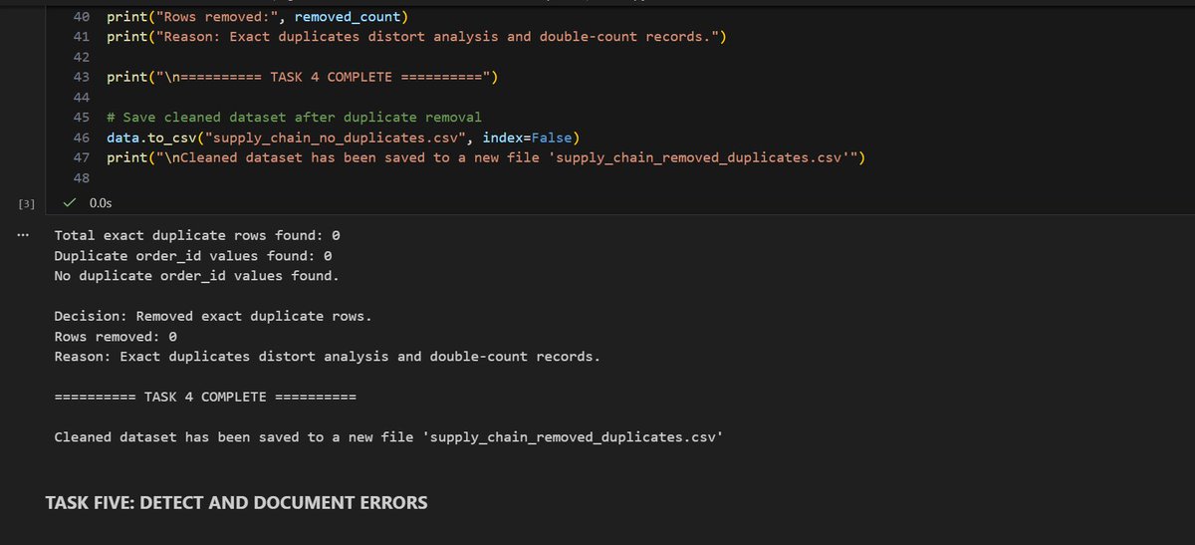Viewport: 1195px width, 545px height.
Task: Click output 'Cleaned dataset has been saved' line
Action: (x=387, y=436)
